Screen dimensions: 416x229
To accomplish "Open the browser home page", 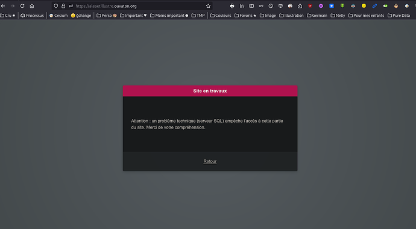I will (x=32, y=6).
